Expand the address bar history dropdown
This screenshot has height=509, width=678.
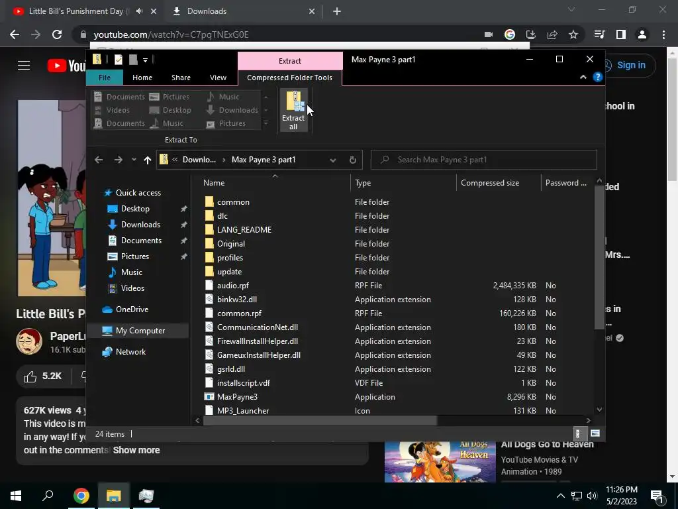[x=332, y=160]
